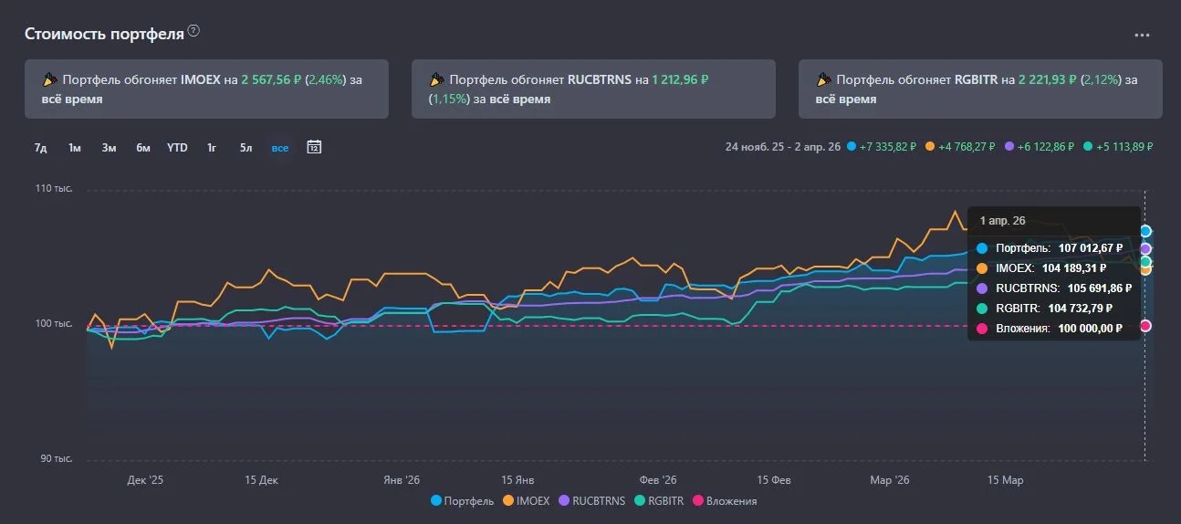Open the three-dots options menu
This screenshot has height=524, width=1181.
click(x=1142, y=36)
